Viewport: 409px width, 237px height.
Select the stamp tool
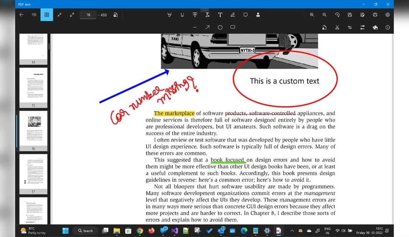(258, 15)
